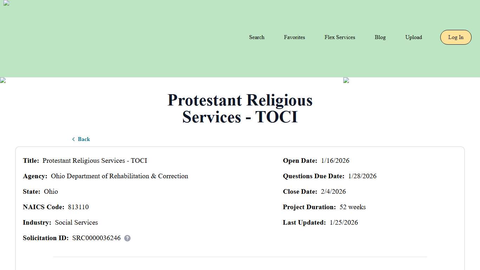The image size is (480, 270).
Task: Click the Open Date value 1/16/2026
Action: pyautogui.click(x=335, y=161)
